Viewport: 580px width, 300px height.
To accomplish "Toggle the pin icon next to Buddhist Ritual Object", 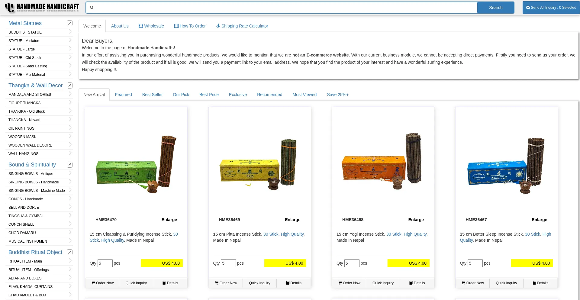I will pyautogui.click(x=69, y=252).
